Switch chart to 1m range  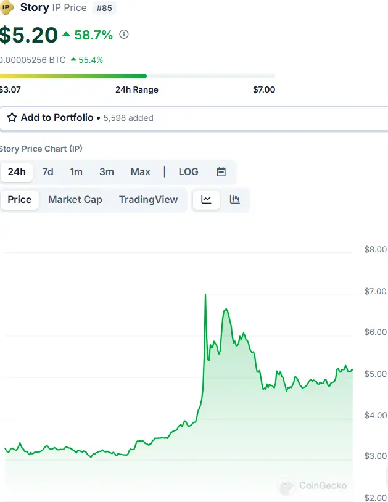pyautogui.click(x=76, y=171)
